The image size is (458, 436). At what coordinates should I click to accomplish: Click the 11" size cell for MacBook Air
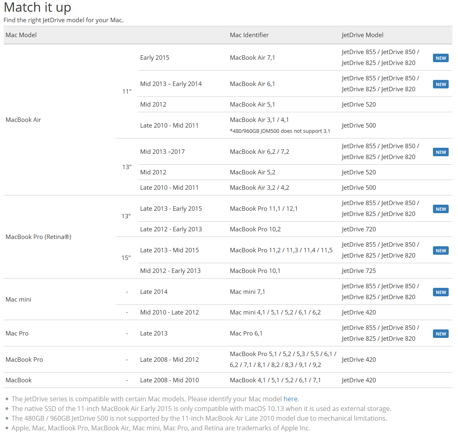(x=127, y=92)
